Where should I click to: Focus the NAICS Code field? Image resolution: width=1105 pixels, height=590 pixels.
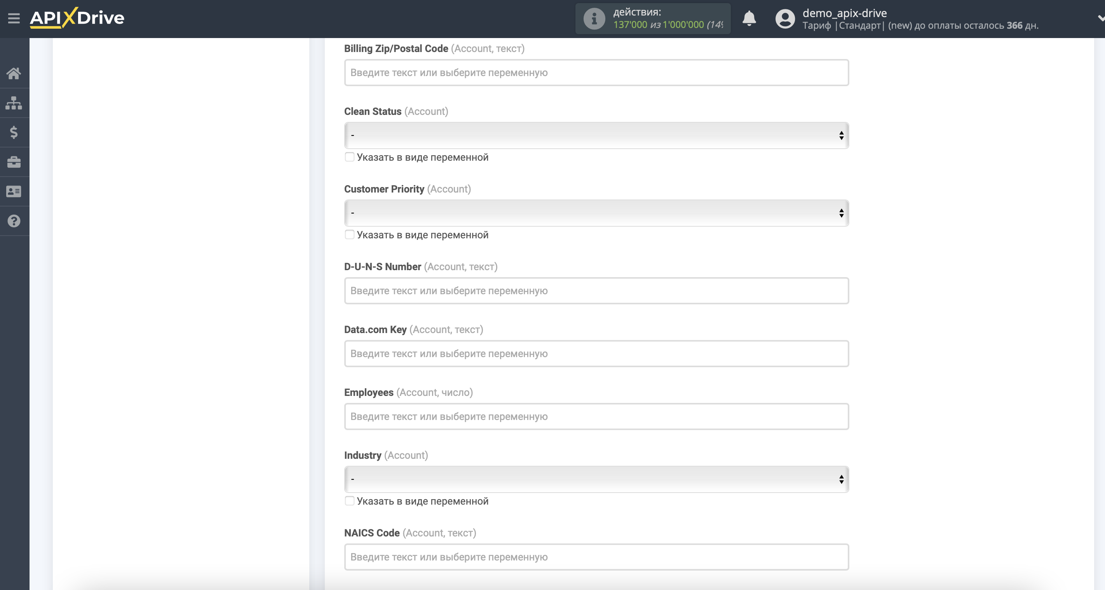pyautogui.click(x=596, y=557)
